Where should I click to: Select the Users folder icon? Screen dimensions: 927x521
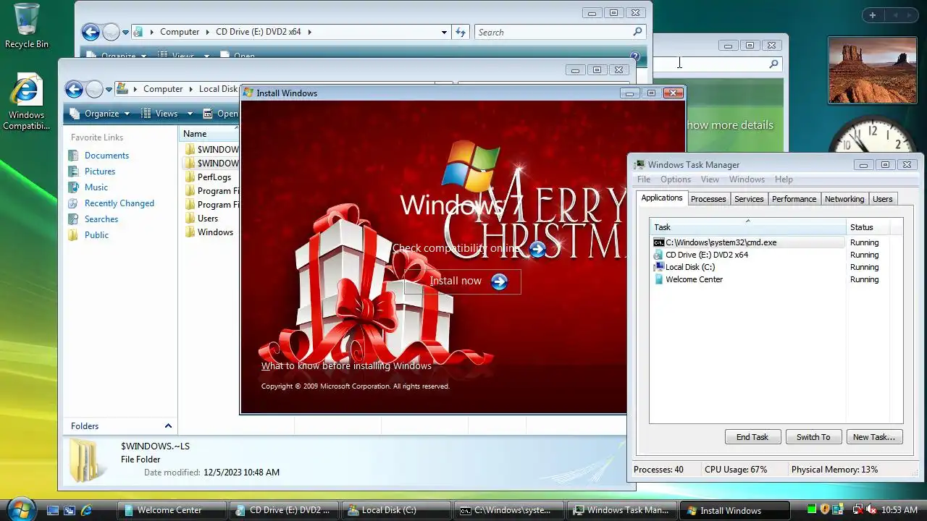pyautogui.click(x=190, y=219)
